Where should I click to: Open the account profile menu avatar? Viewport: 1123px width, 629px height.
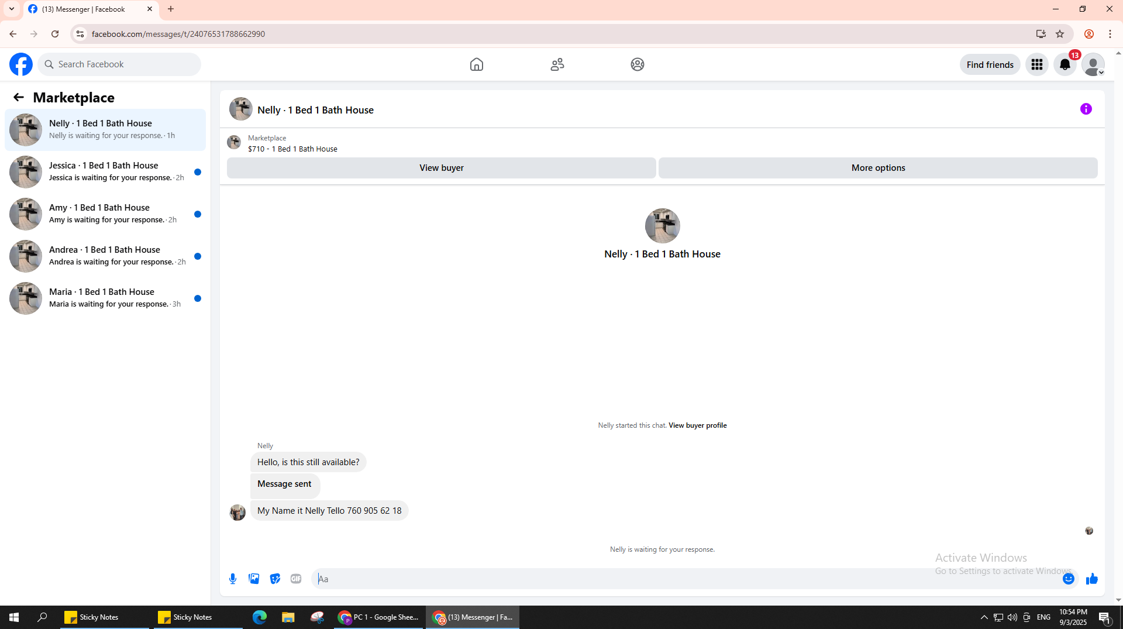click(x=1093, y=64)
